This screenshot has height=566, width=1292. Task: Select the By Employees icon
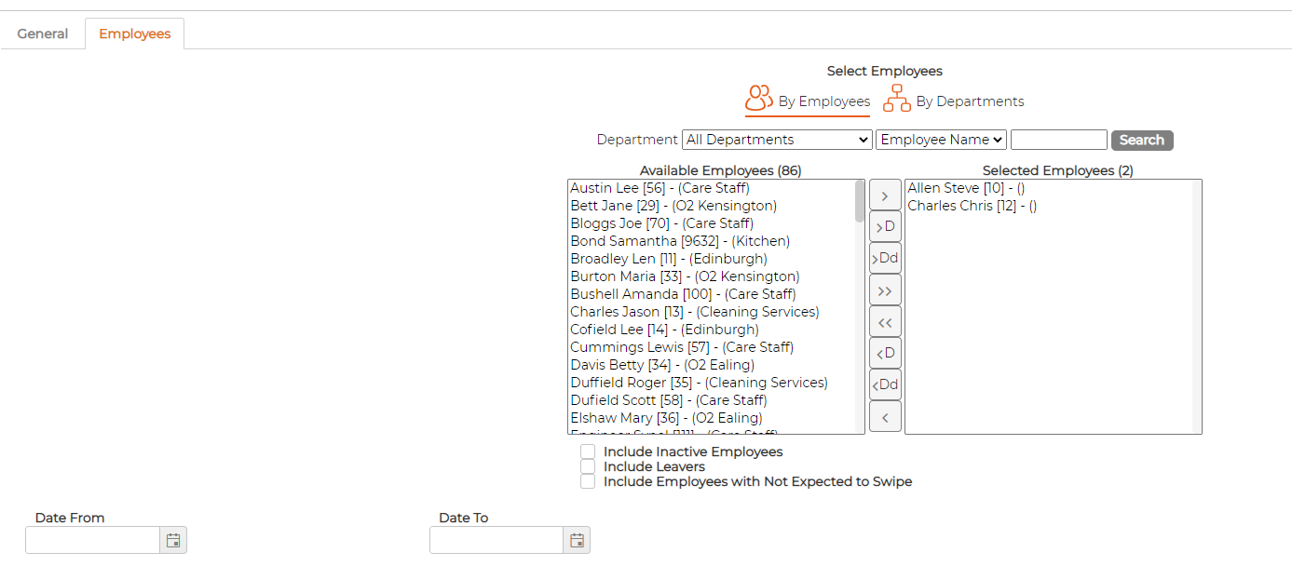click(759, 99)
